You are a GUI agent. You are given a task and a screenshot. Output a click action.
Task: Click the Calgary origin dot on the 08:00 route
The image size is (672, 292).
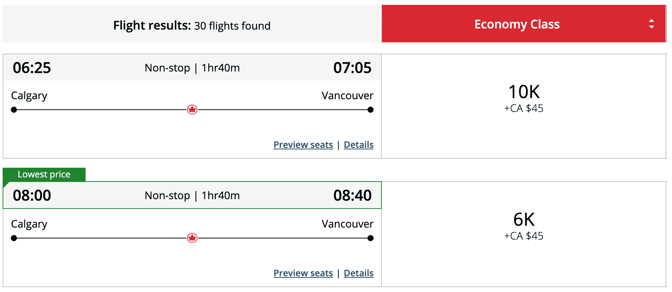click(14, 238)
